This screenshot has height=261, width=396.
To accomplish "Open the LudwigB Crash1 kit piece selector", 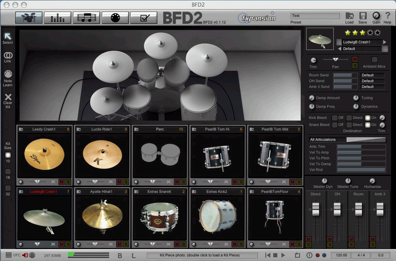I will pyautogui.click(x=362, y=42).
